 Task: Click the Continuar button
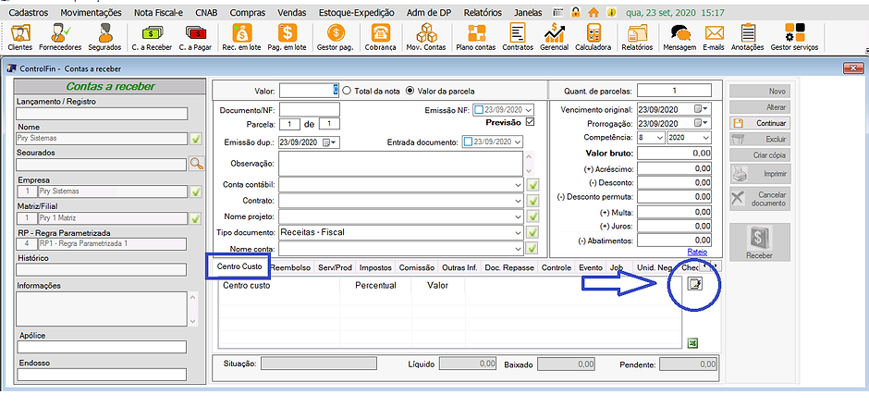760,123
